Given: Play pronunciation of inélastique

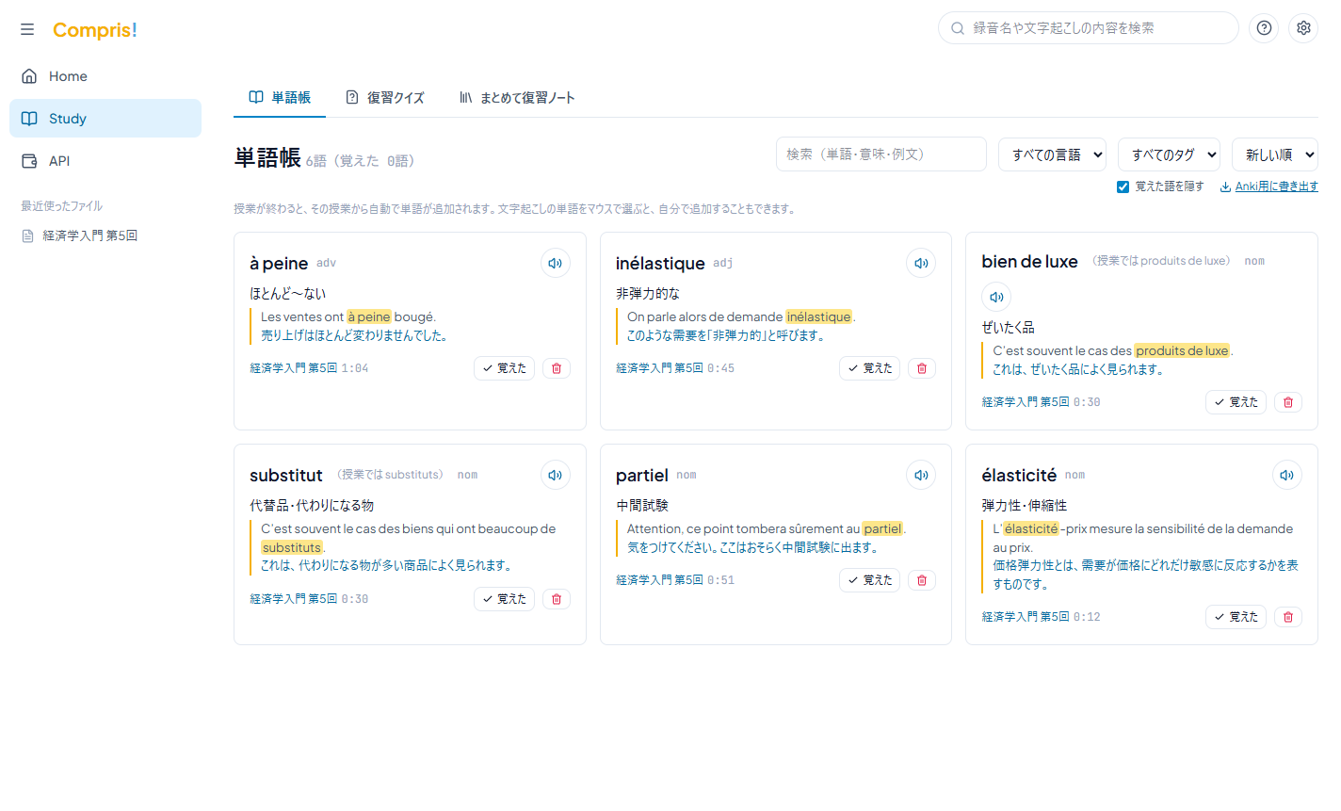Looking at the screenshot, I should 921,263.
